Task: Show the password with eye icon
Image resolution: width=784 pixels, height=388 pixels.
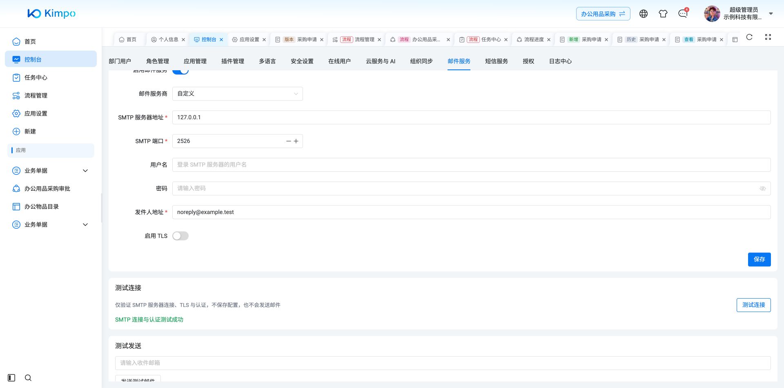Action: [762, 189]
